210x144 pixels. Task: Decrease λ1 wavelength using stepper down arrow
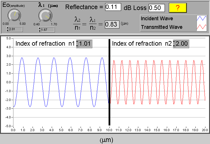(39, 31)
